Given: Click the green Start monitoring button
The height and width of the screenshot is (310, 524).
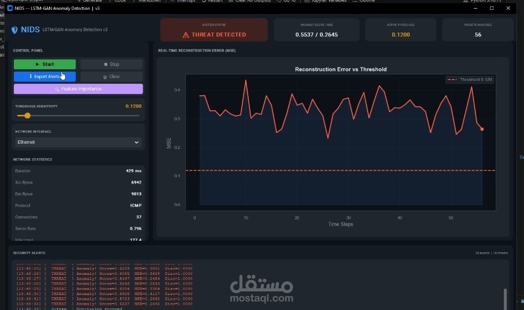Looking at the screenshot, I should click(x=45, y=64).
